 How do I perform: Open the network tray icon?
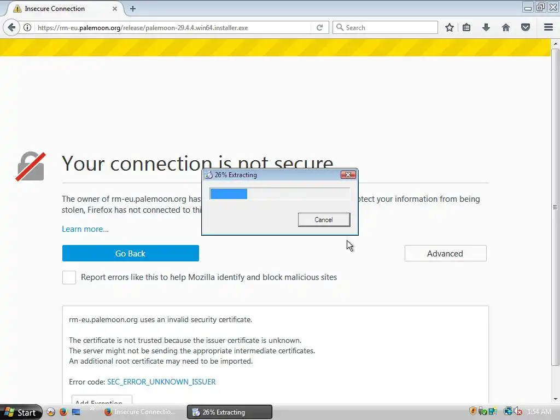(x=507, y=411)
